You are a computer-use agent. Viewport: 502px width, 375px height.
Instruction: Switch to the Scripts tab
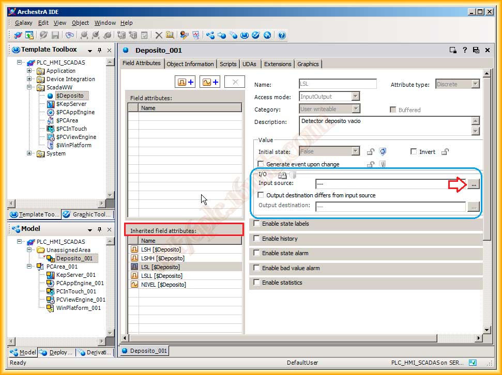point(228,64)
